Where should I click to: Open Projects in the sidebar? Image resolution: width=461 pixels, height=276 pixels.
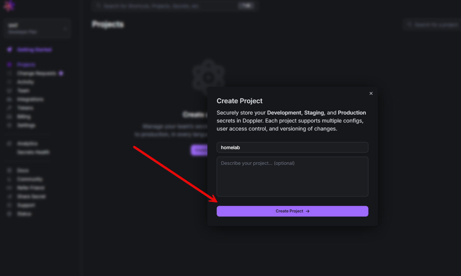26,65
